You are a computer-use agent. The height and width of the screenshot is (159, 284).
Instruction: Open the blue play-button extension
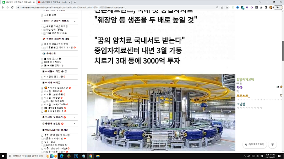coord(237,7)
